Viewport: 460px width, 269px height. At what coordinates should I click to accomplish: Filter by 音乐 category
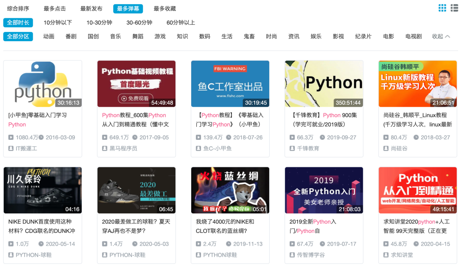115,36
